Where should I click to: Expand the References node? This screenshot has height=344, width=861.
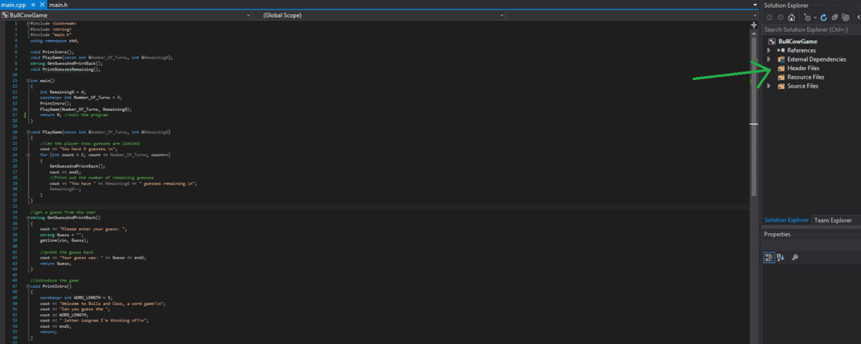768,50
